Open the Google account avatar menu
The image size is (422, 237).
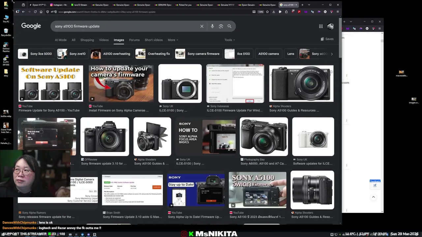[x=330, y=26]
